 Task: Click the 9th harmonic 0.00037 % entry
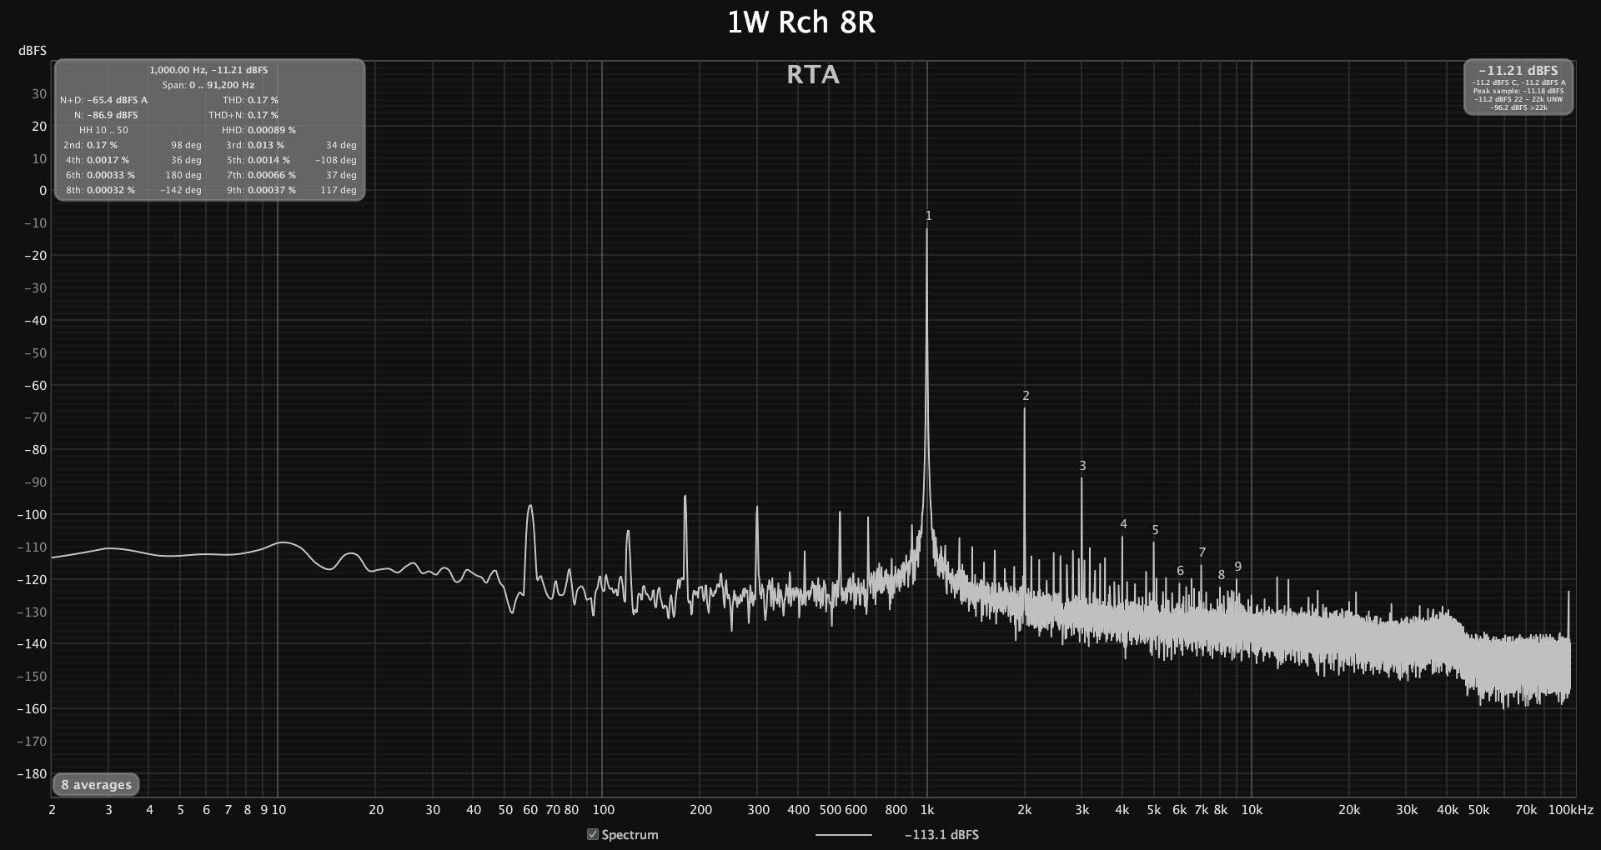(x=261, y=190)
